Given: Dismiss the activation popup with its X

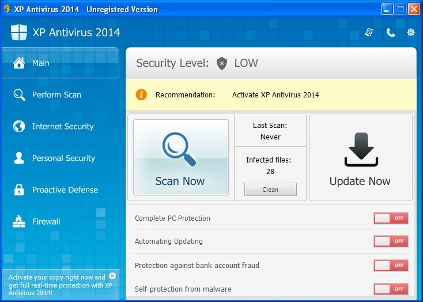Looking at the screenshot, I should [x=112, y=276].
